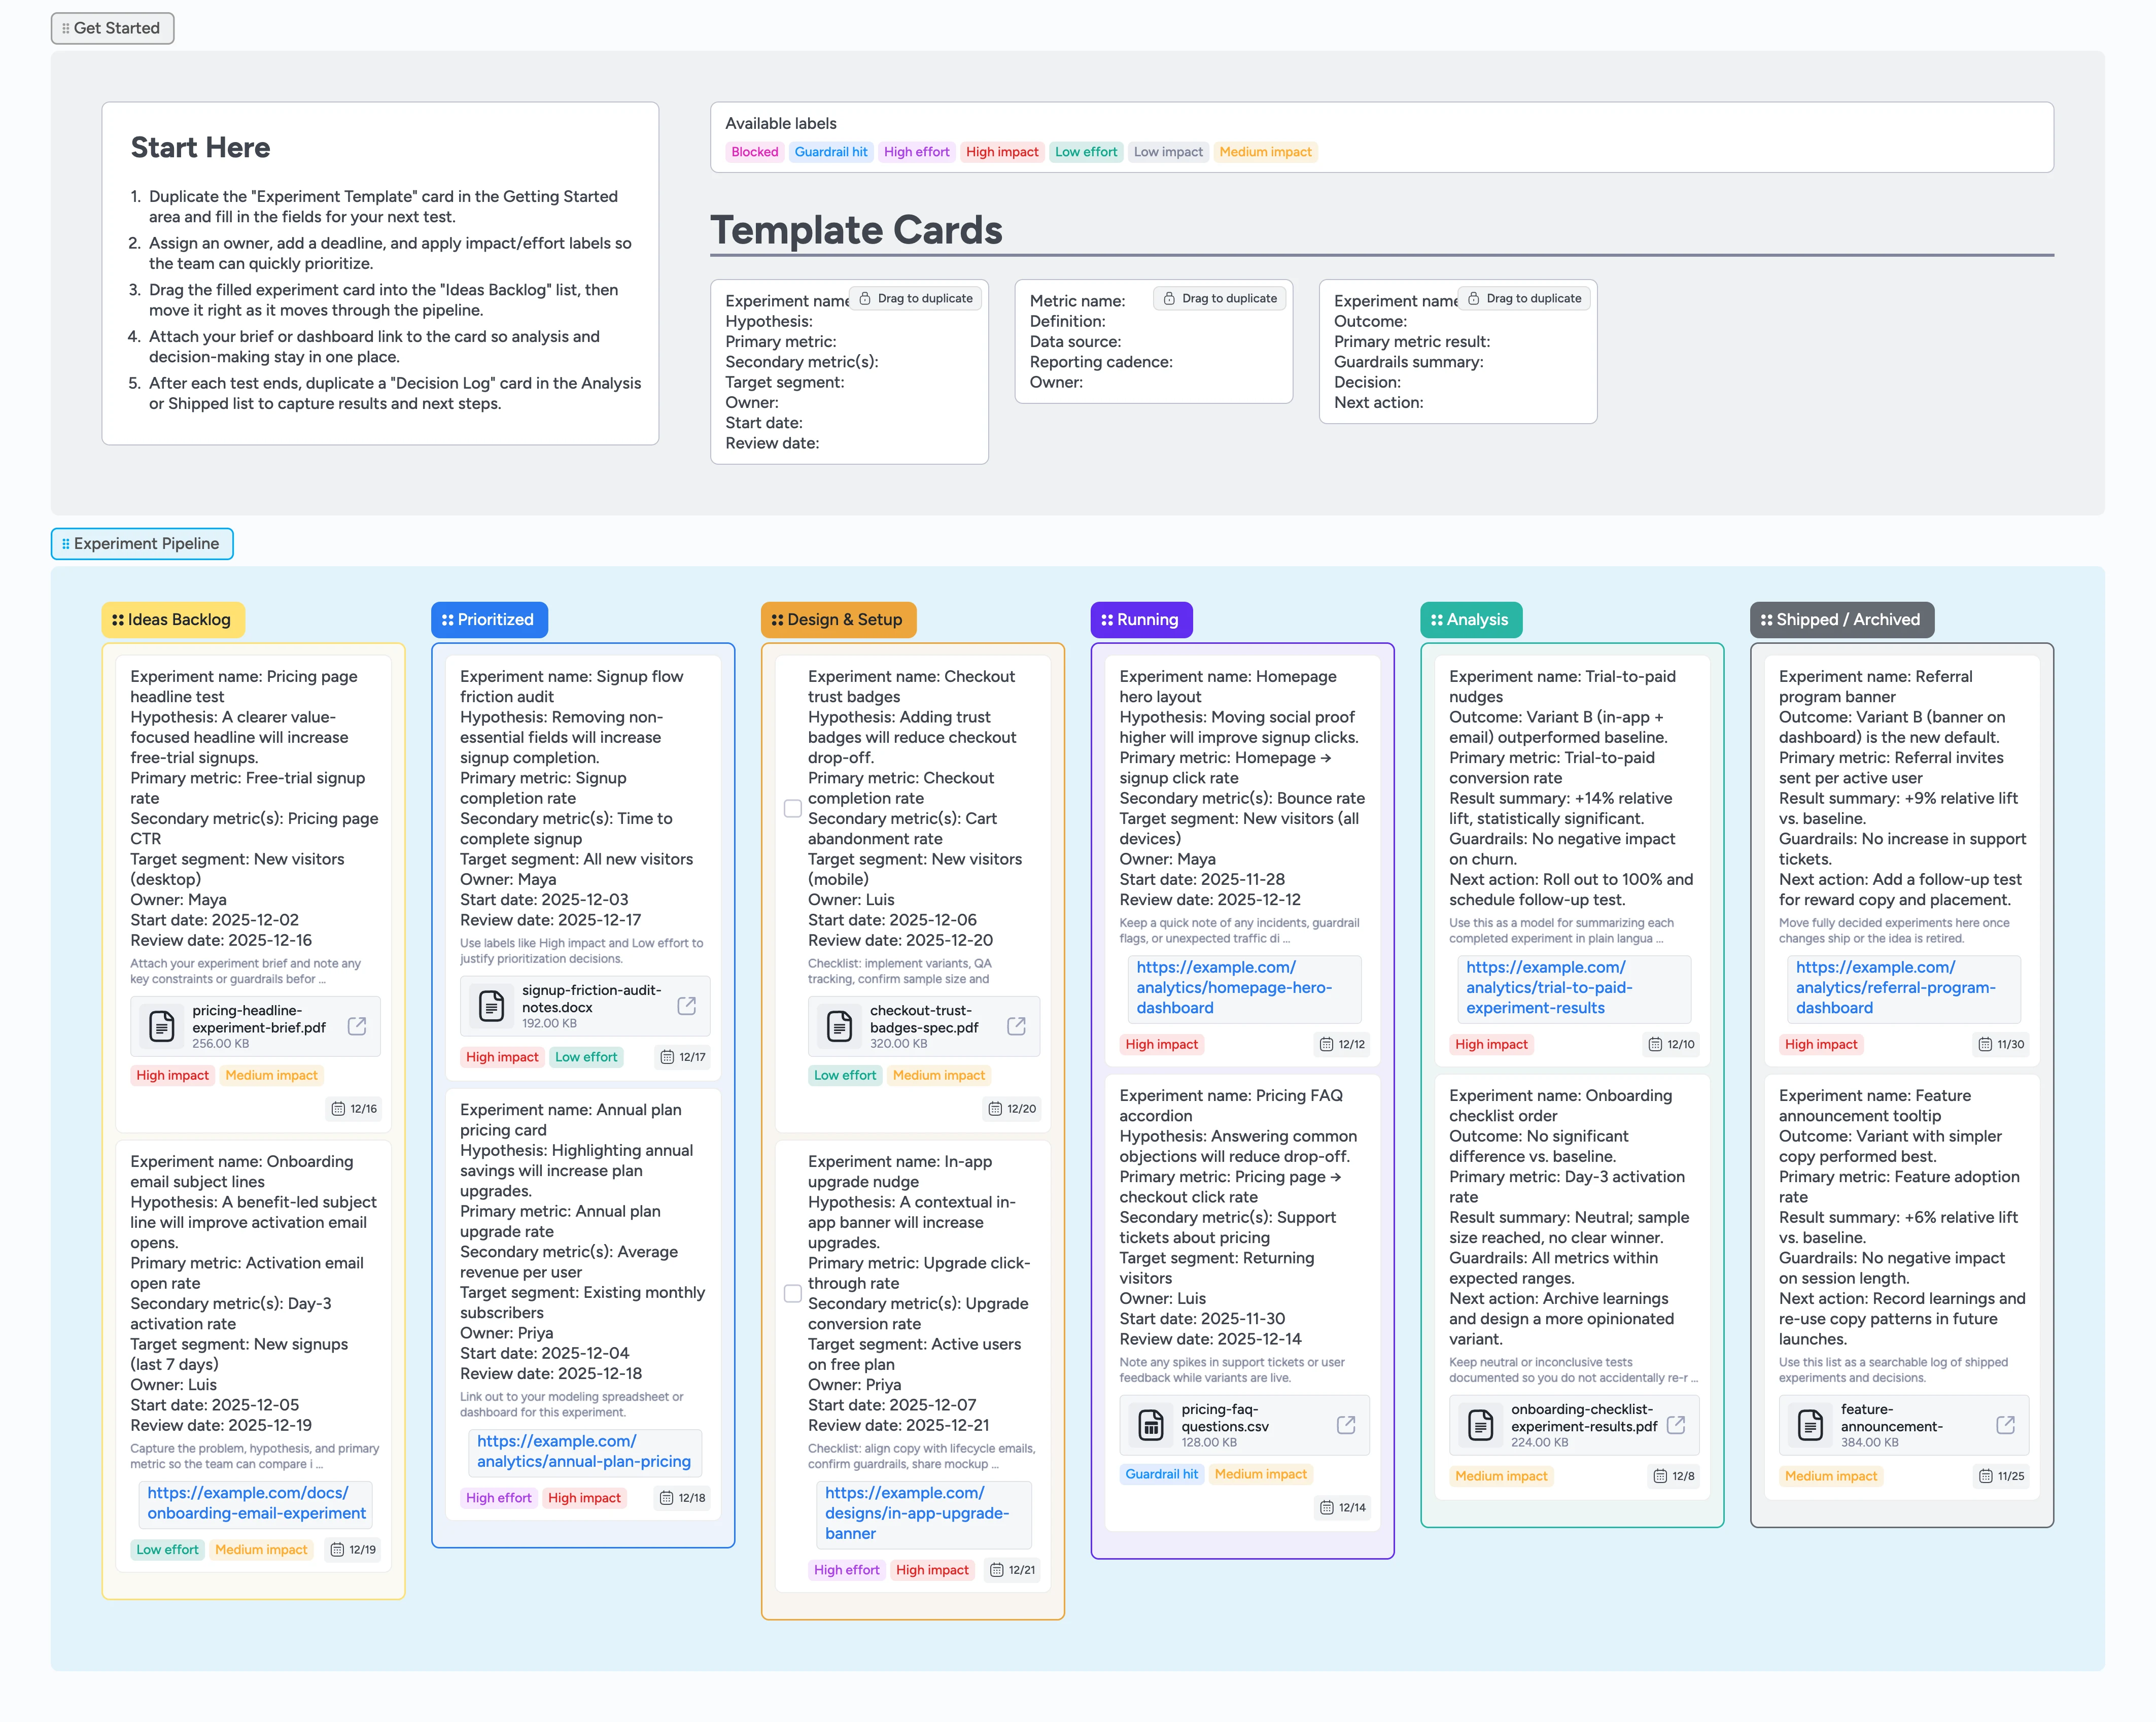Click the calendar icon next to 12/17 on Signup flow card
This screenshot has width=2156, height=1722.
[x=667, y=1056]
